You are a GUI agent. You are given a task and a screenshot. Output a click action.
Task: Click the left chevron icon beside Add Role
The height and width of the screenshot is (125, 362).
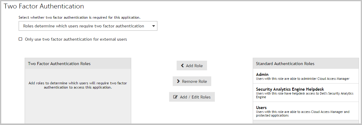[x=182, y=66]
